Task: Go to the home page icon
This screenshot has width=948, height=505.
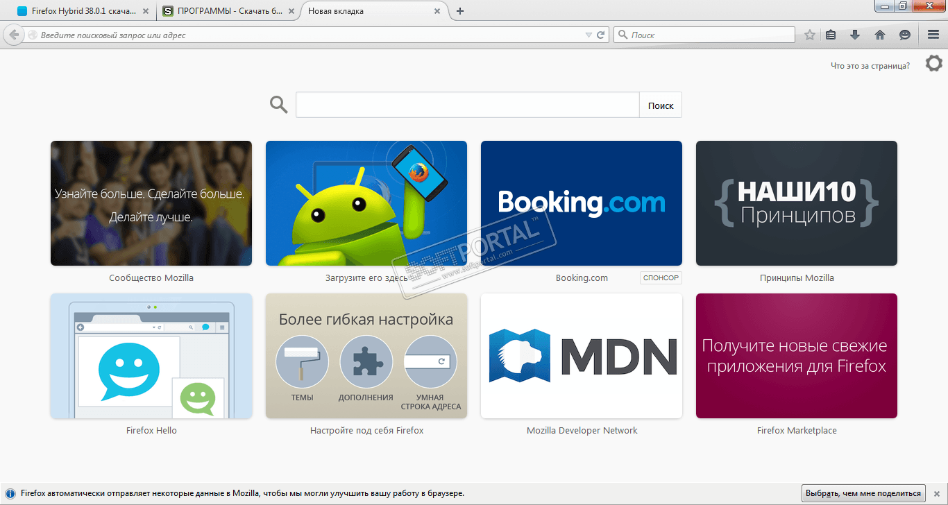Action: [880, 35]
